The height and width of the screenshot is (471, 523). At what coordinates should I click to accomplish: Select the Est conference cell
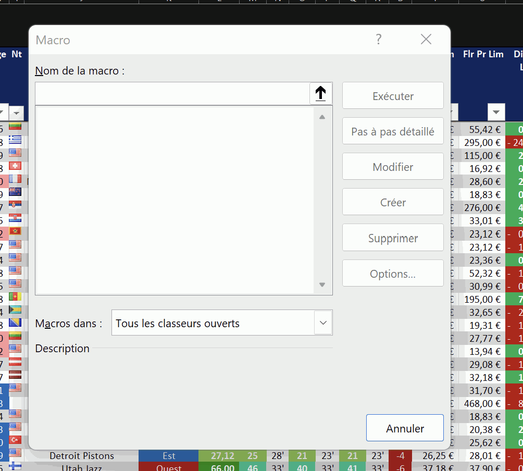pos(169,456)
